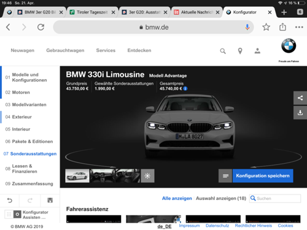Screen dimensions: 307x230
Task: Open the Neuwagen navigation menu
Action: click(23, 50)
